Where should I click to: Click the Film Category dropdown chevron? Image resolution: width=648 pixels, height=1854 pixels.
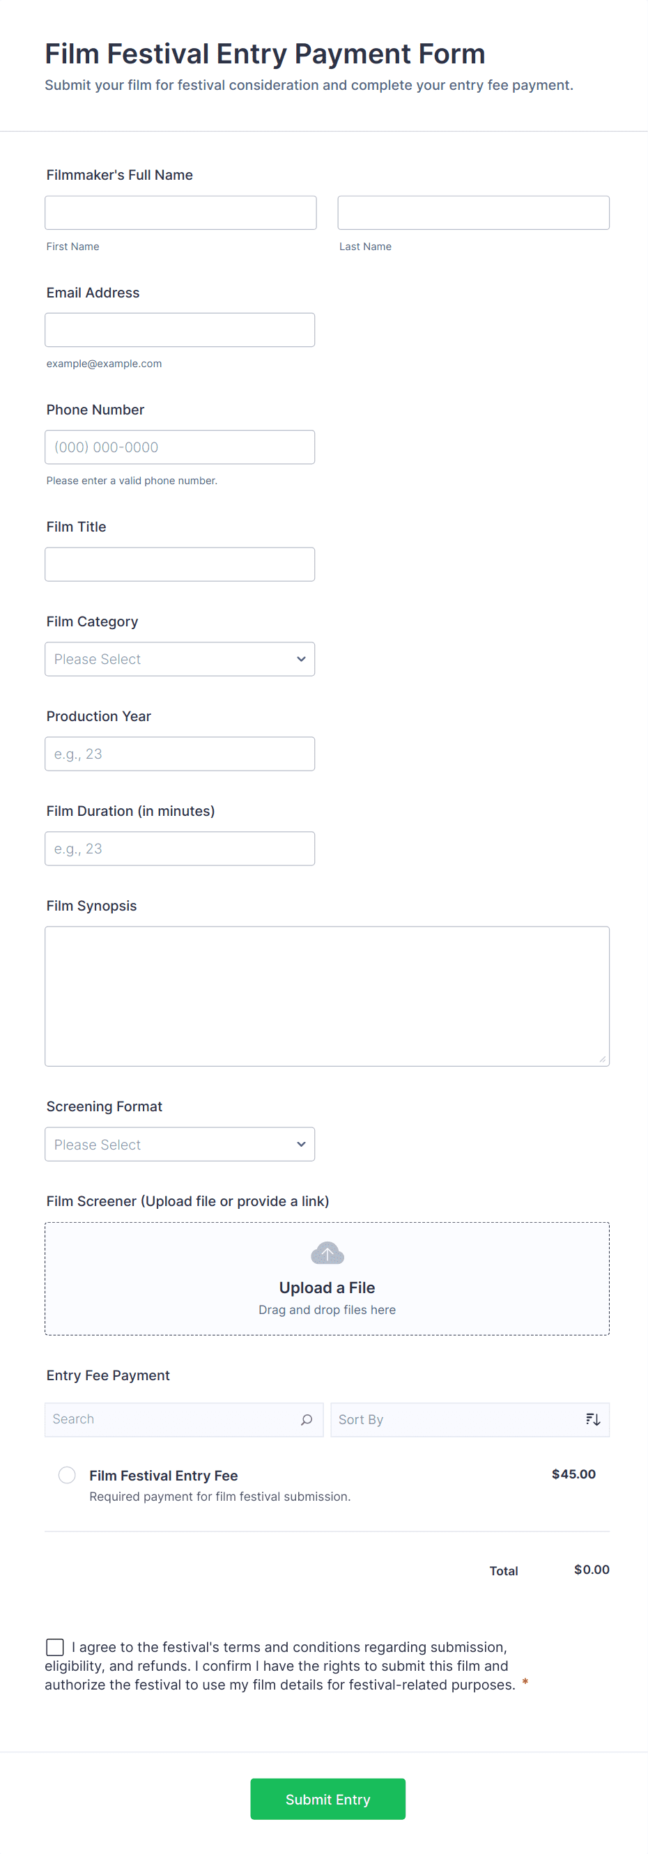(301, 659)
